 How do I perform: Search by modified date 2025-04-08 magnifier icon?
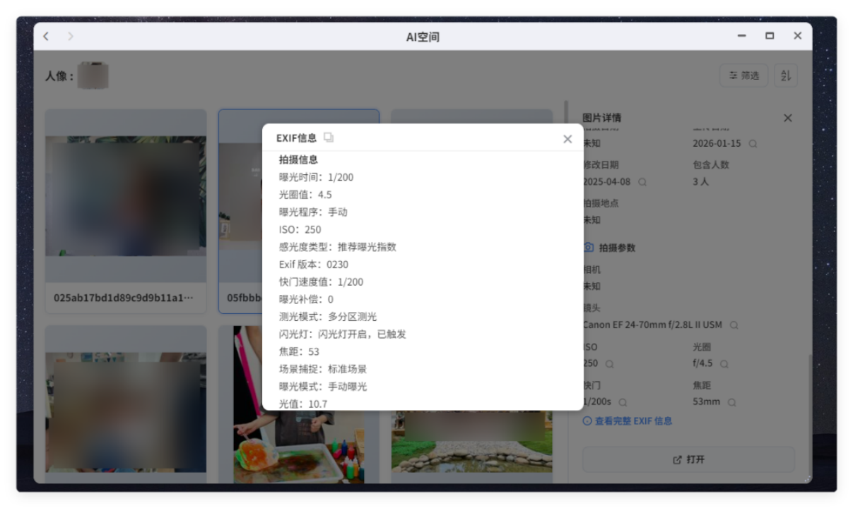642,181
